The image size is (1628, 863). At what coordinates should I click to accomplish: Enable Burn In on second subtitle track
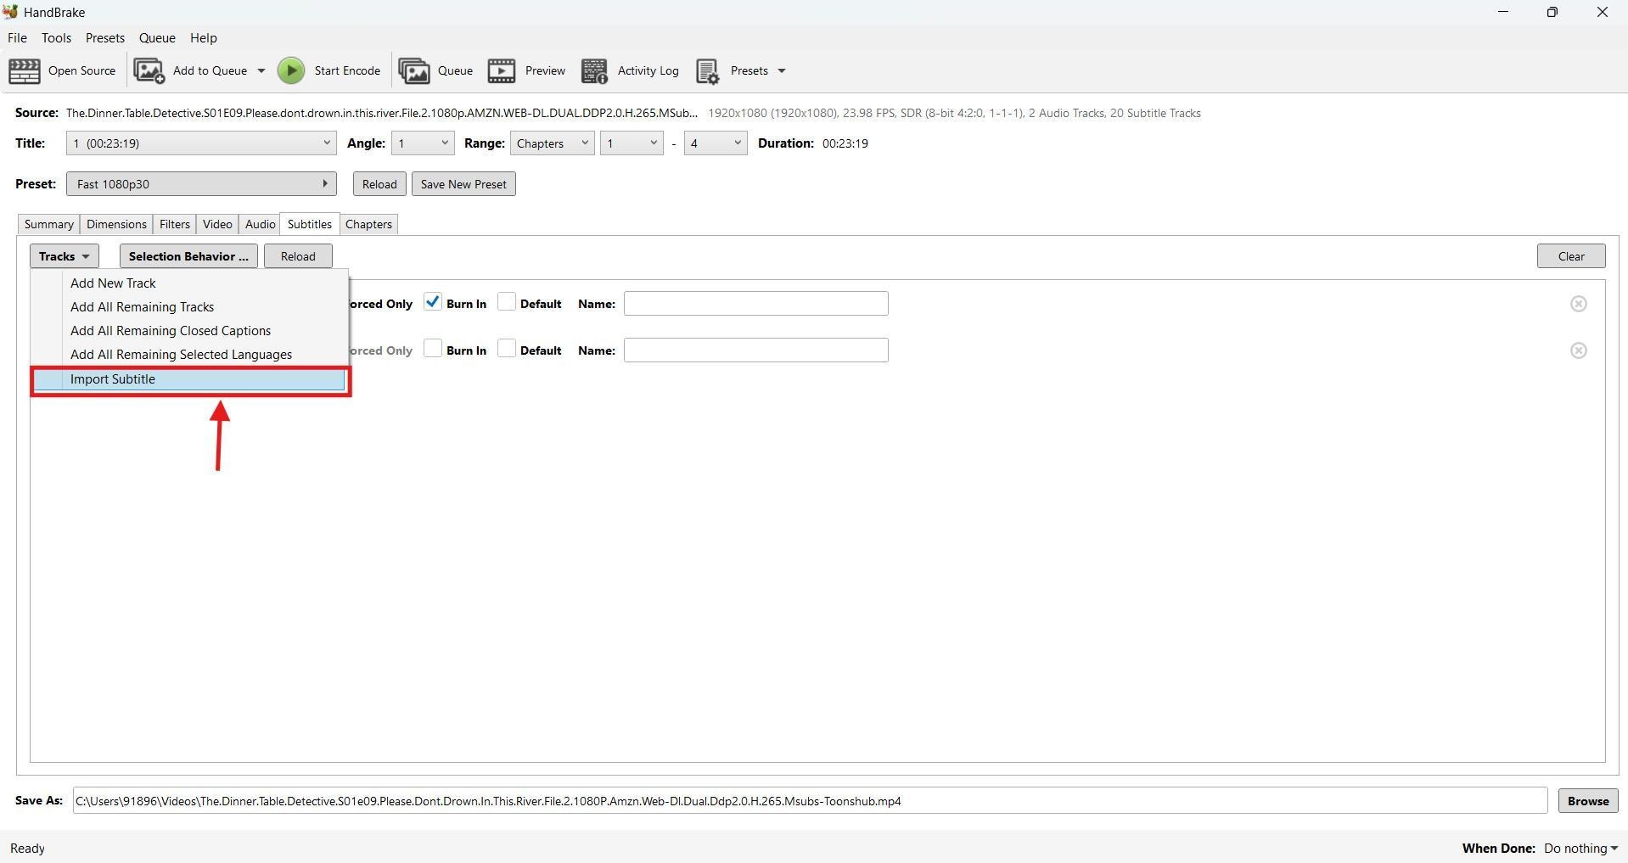click(x=433, y=349)
